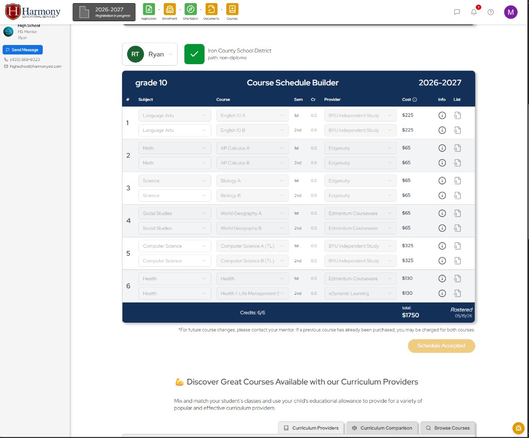Open the Health 1: Life Management dropdown

[x=252, y=293]
